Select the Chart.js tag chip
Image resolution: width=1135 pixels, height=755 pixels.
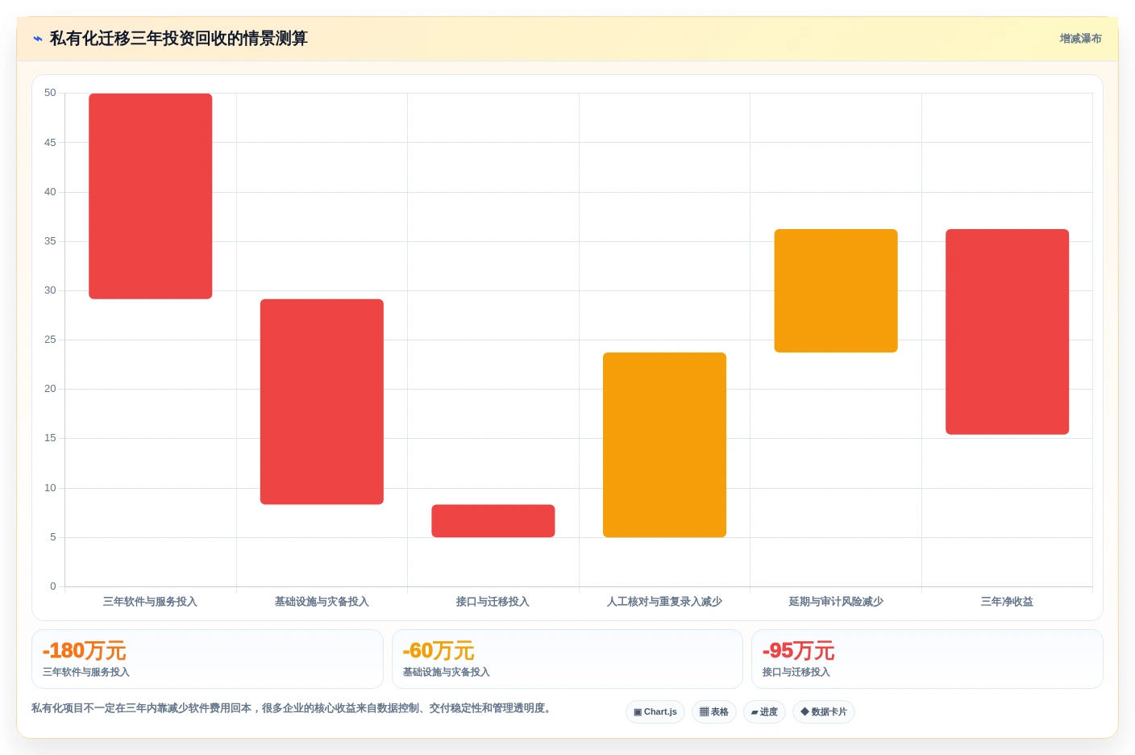655,711
